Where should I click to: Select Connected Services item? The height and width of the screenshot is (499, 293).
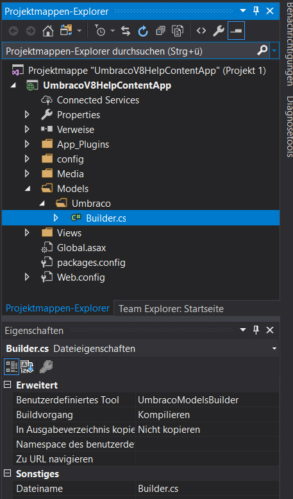(98, 100)
